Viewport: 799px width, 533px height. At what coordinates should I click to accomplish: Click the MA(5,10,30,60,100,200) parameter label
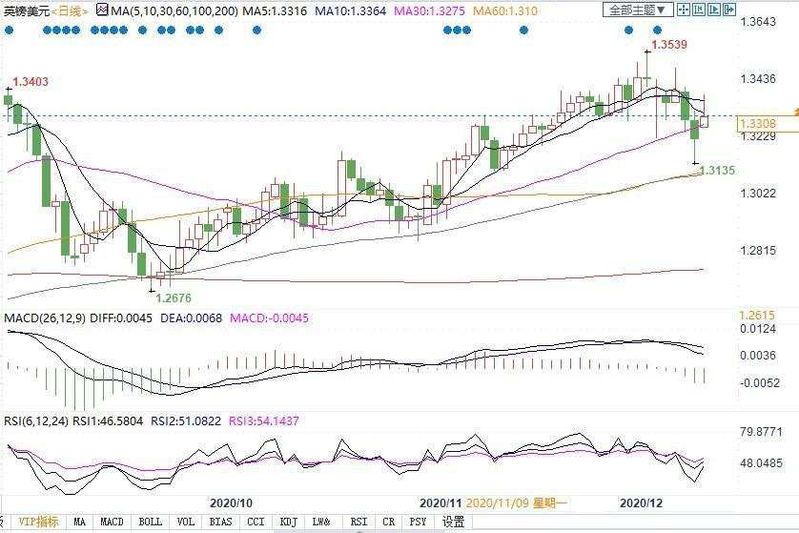(174, 10)
